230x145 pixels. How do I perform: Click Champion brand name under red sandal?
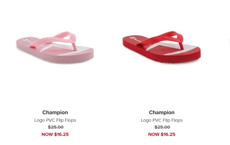[x=162, y=113]
